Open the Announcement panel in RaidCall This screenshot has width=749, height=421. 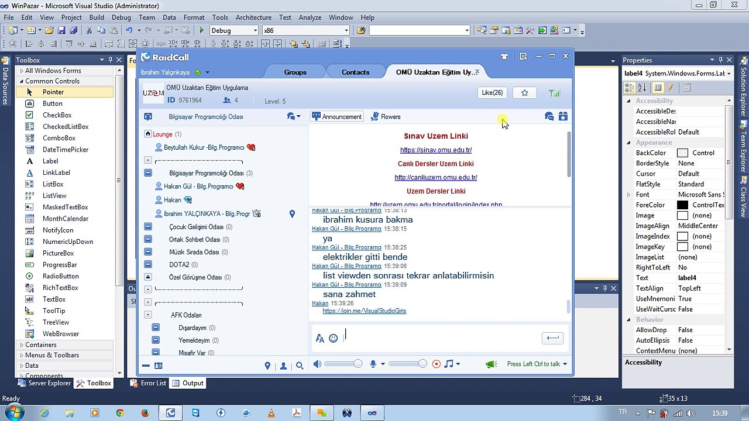tap(336, 116)
